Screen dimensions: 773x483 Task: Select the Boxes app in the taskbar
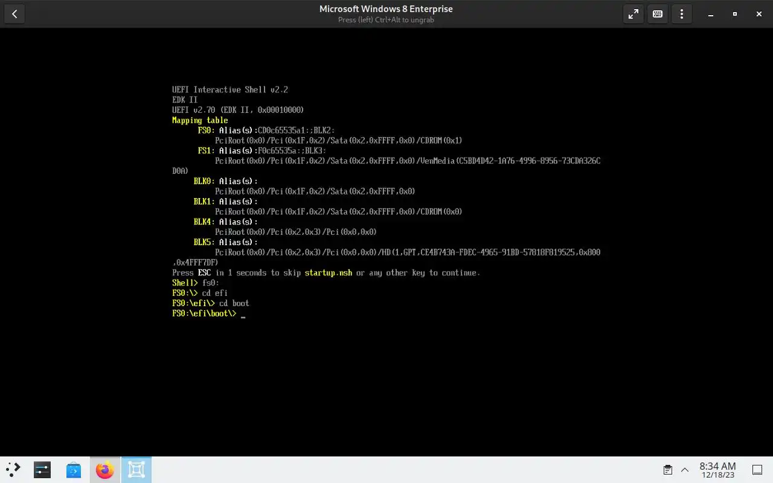136,470
